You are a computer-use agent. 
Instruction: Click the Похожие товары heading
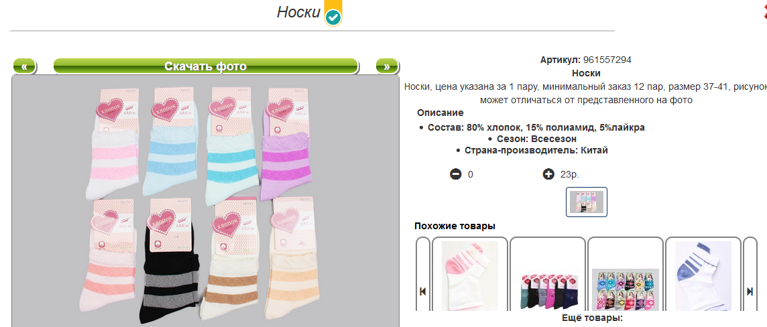[455, 226]
